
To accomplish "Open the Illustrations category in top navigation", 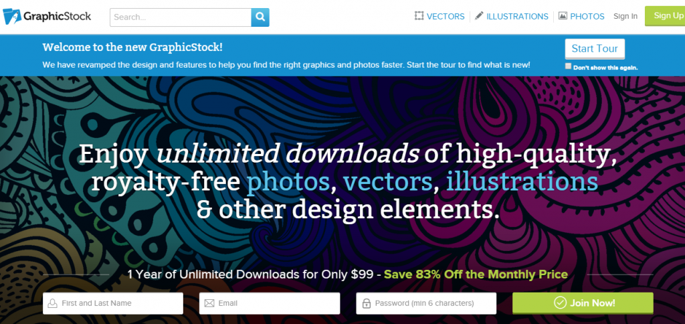I will 511,16.
